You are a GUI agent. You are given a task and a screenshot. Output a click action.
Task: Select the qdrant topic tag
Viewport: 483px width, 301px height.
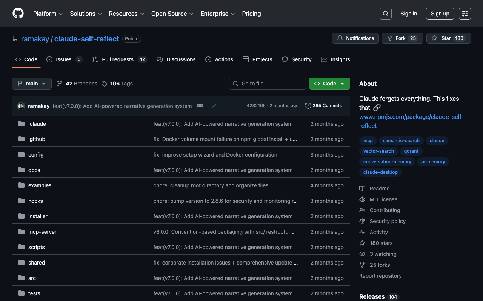411,151
